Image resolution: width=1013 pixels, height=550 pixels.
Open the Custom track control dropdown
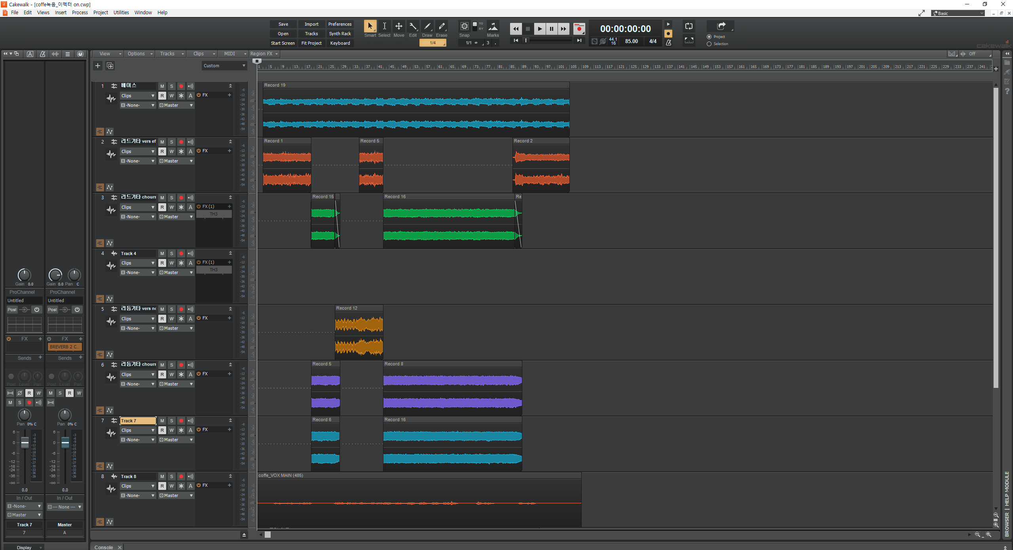224,66
